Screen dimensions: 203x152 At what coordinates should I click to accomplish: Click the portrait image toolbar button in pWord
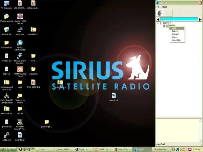pyautogui.click(x=160, y=13)
